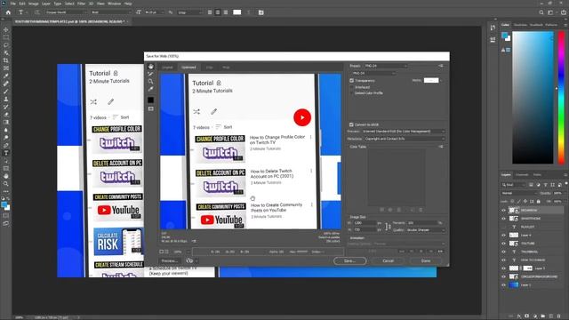Screen dimensions: 569x320
Task: Switch to the Channels panel tab
Action: 522,175
